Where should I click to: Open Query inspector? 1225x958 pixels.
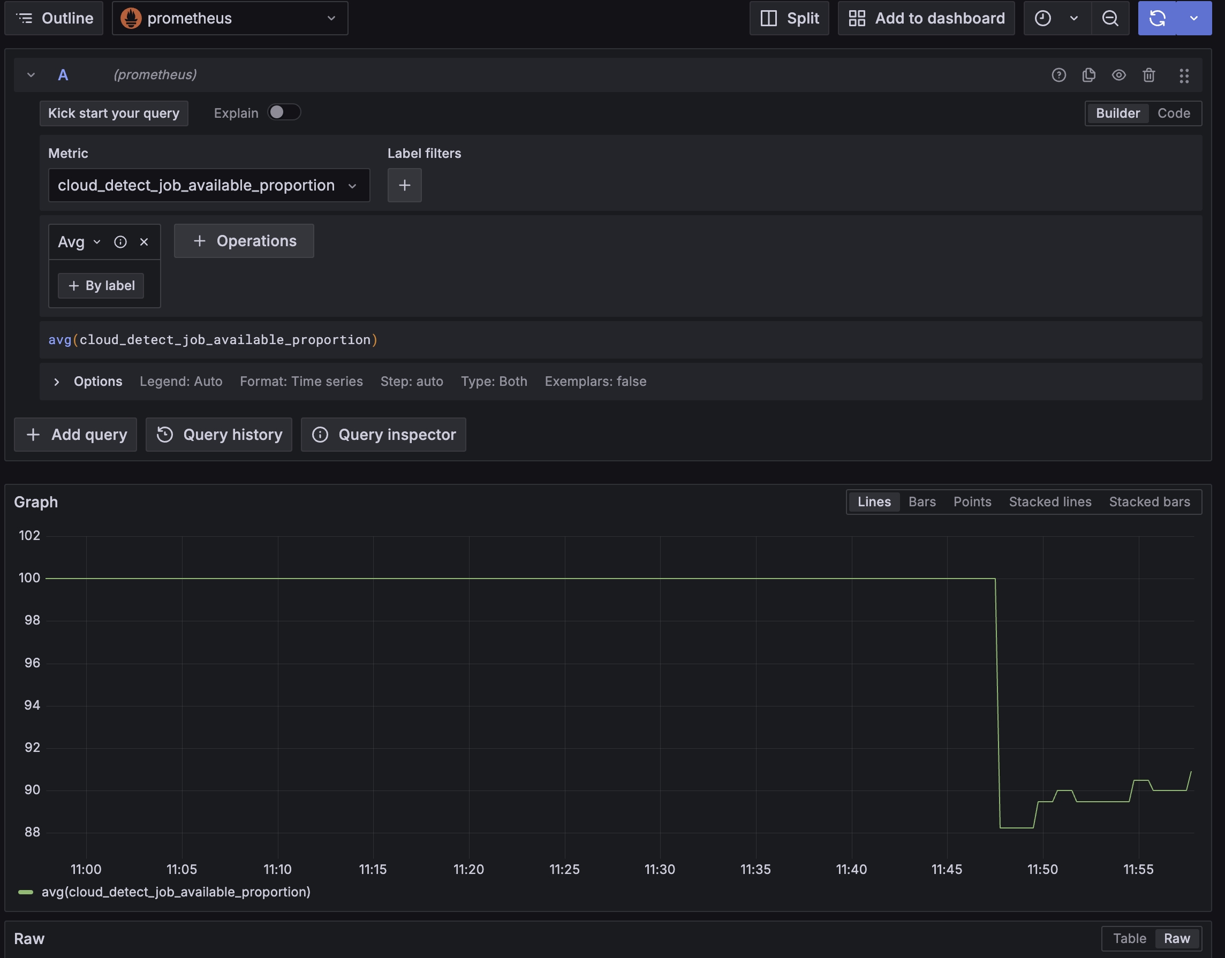tap(383, 435)
